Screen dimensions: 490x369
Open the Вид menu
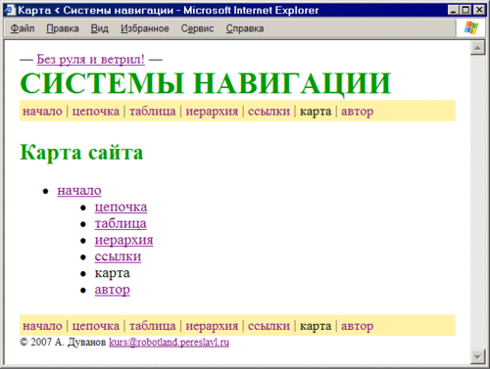point(99,28)
